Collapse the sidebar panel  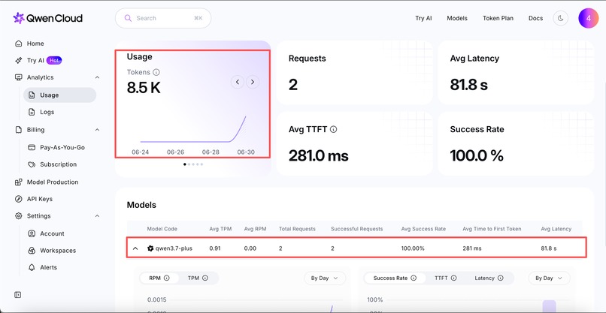(x=18, y=295)
